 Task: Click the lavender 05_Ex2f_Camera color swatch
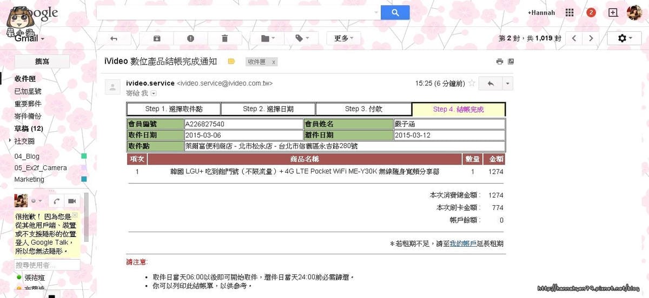coord(84,168)
